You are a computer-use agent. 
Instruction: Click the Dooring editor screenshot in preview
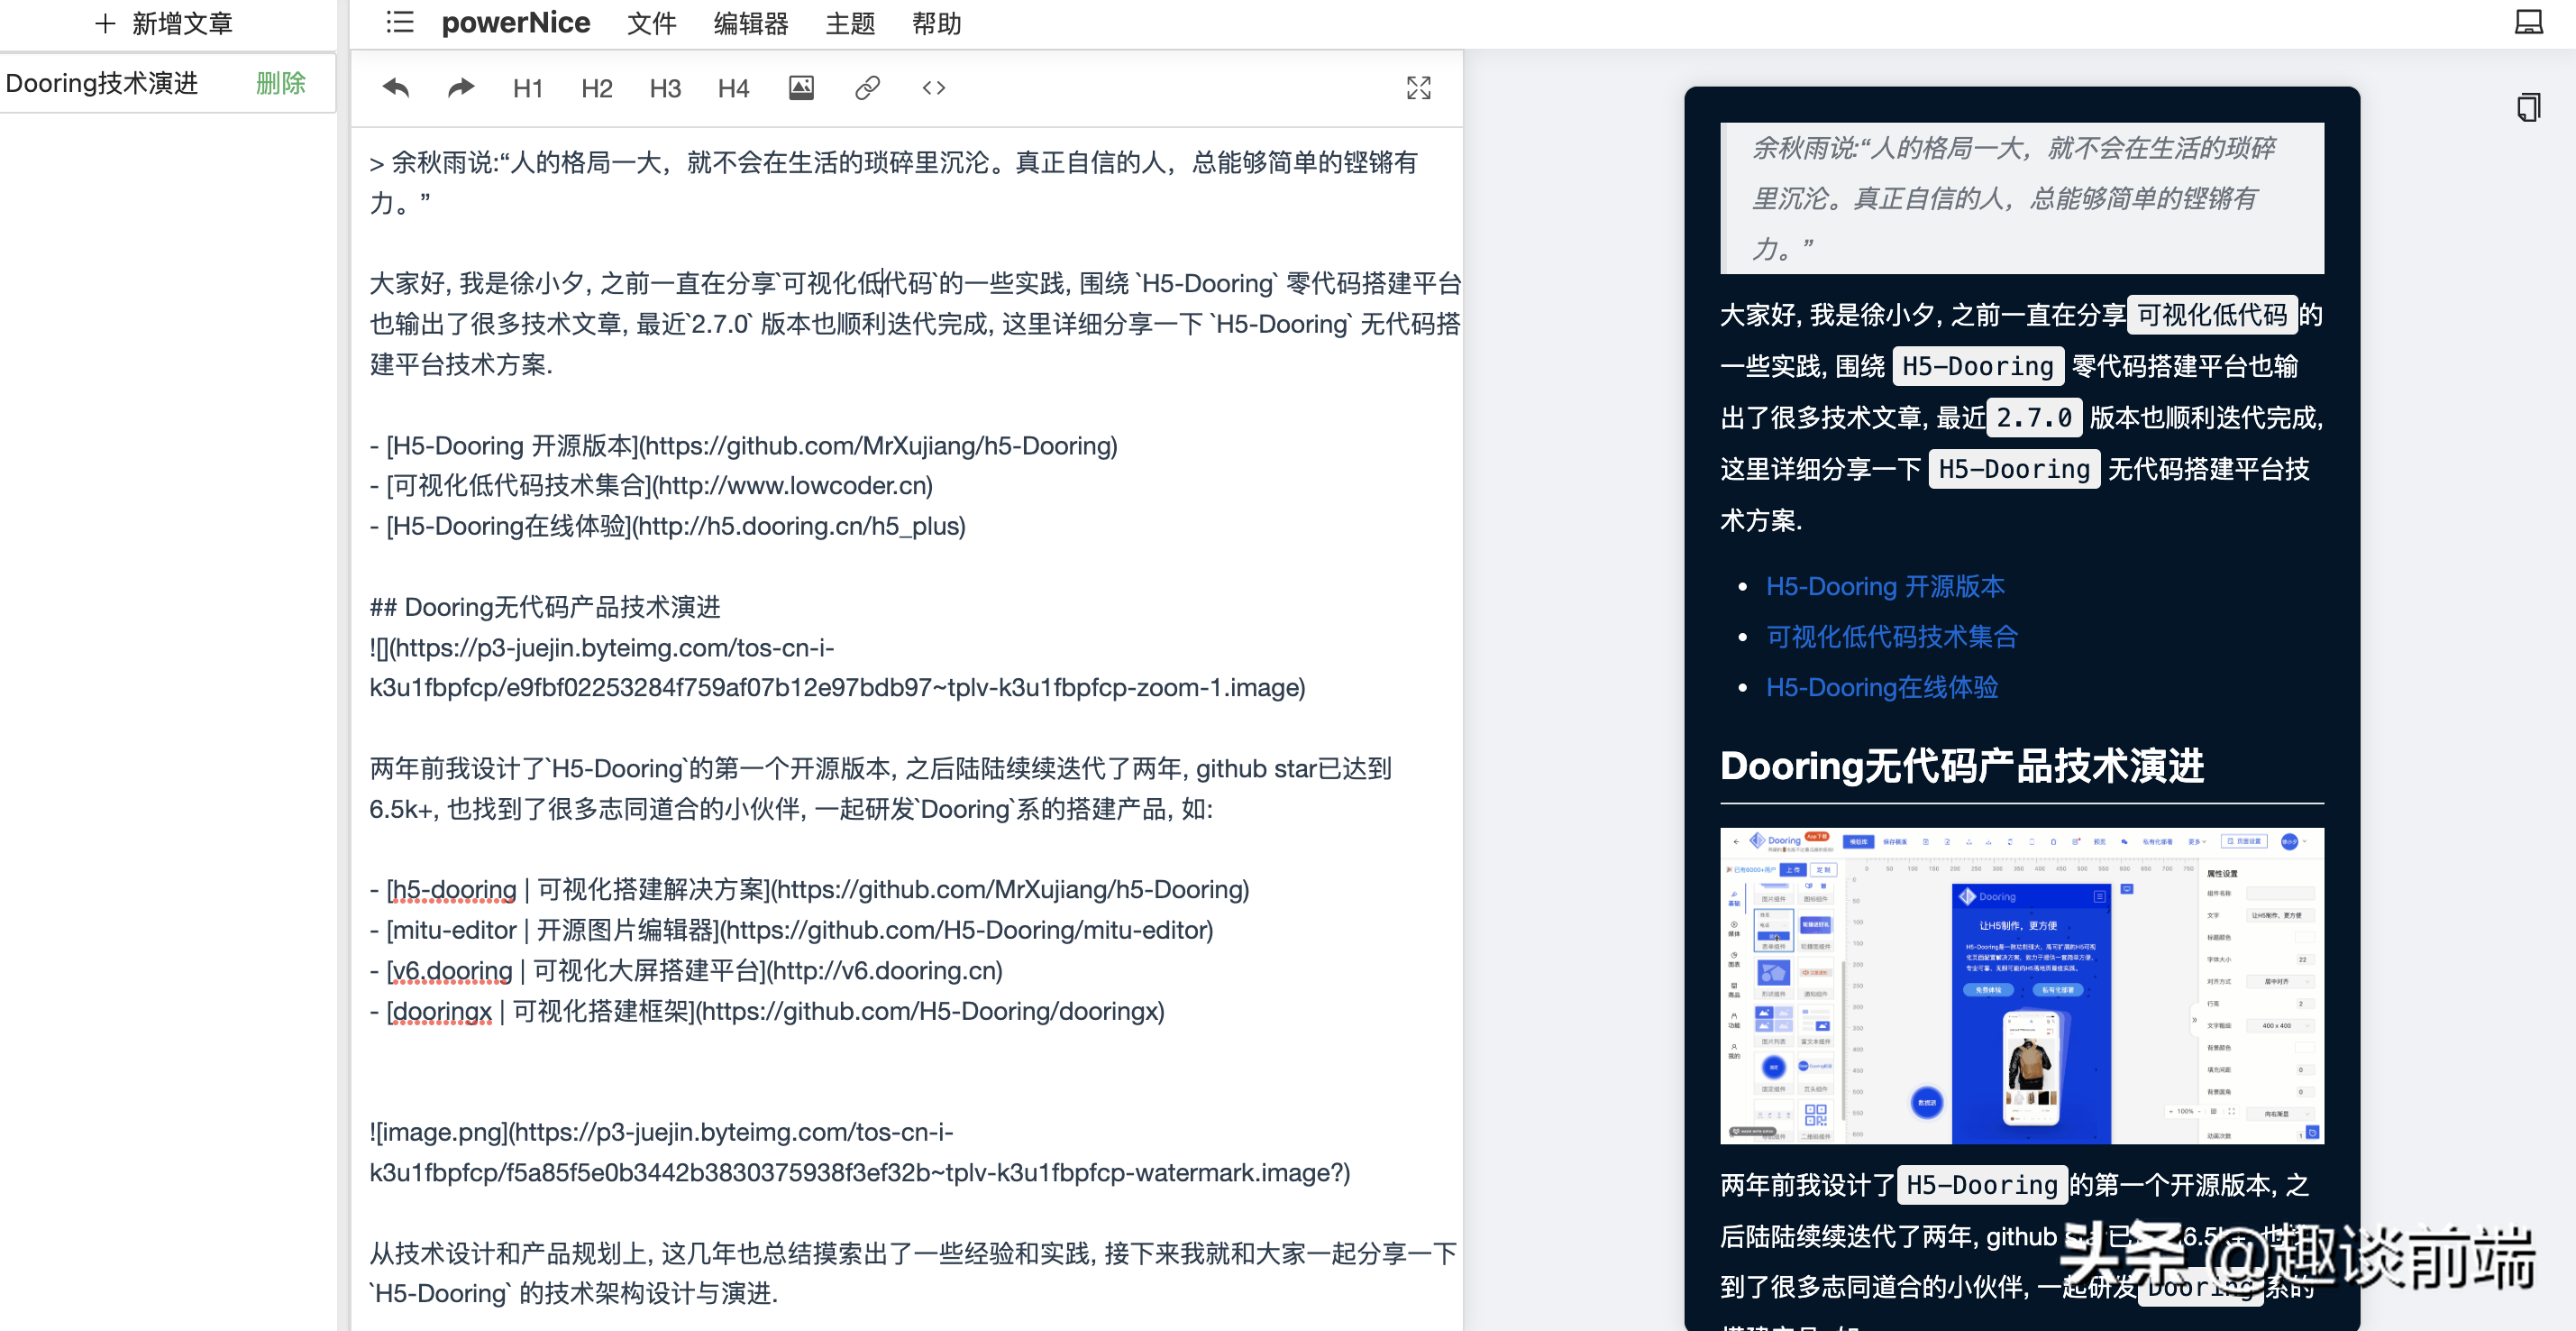point(2021,985)
